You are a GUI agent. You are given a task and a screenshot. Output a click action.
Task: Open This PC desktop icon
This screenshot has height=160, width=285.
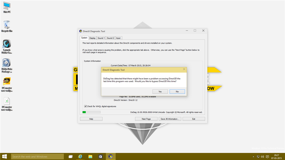[7, 7]
